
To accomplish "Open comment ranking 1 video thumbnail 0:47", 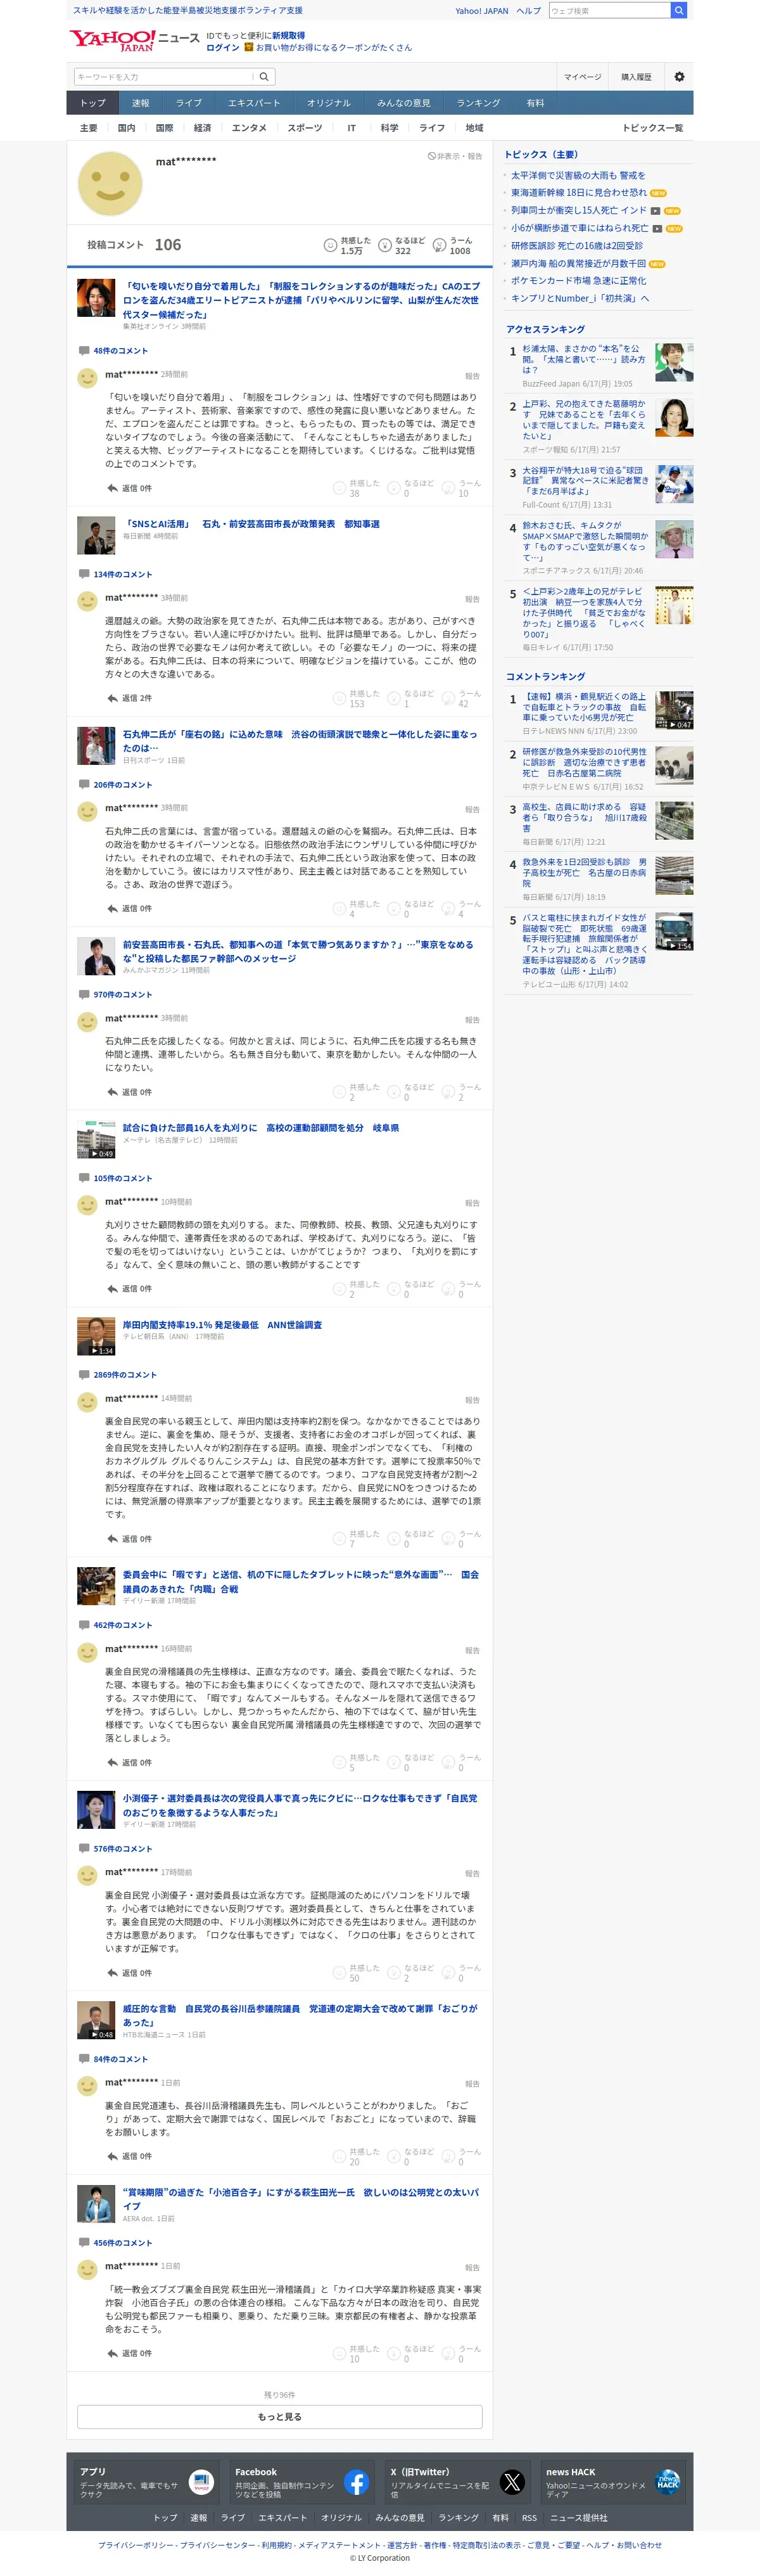I will point(674,710).
